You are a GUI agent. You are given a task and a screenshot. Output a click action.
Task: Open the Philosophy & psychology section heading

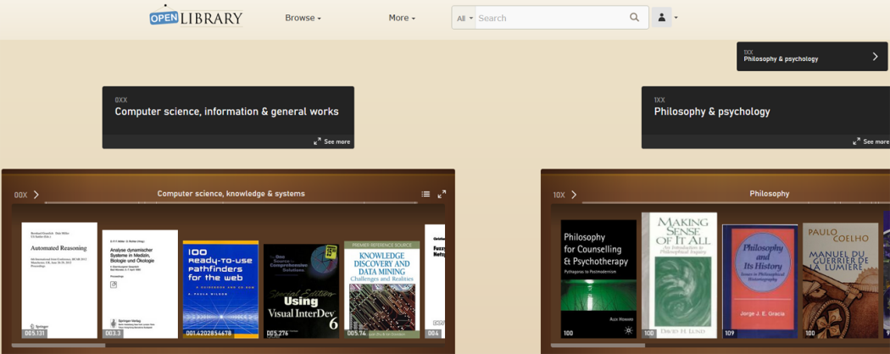(x=712, y=112)
